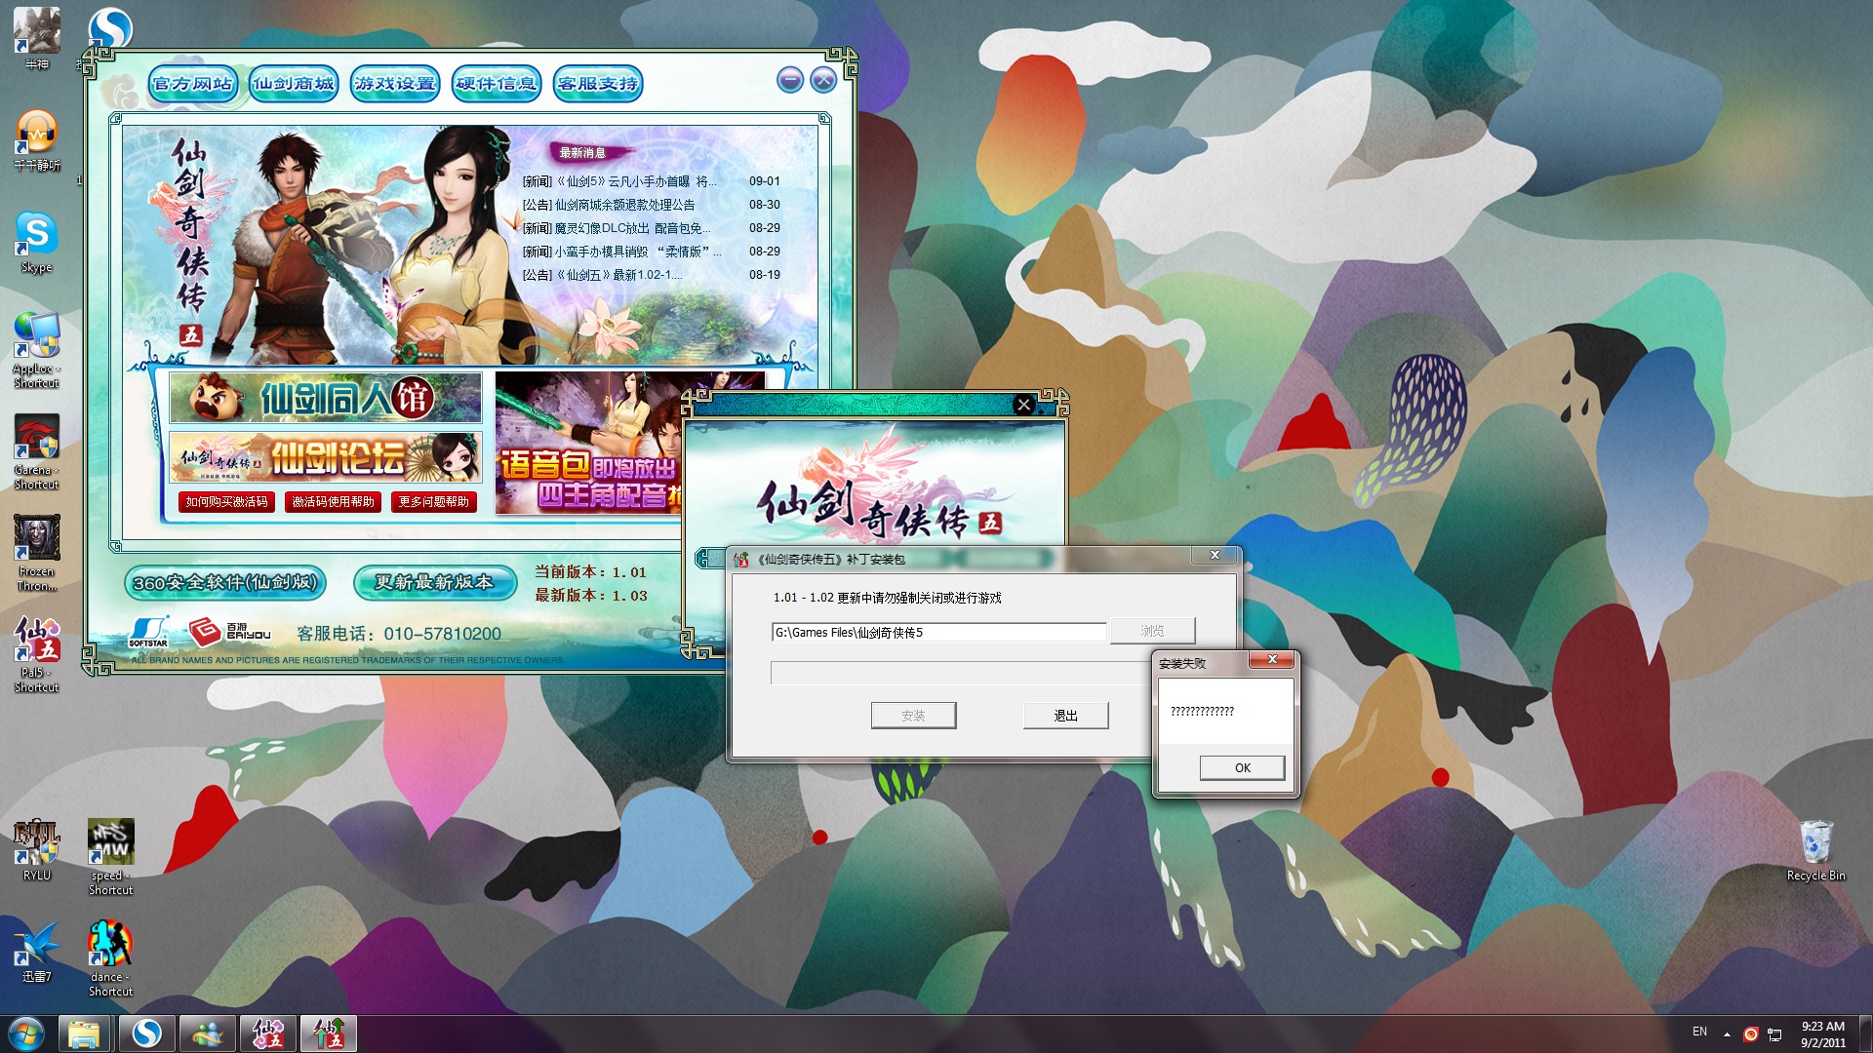Click the install path input field
The image size is (1873, 1053).
click(x=937, y=633)
